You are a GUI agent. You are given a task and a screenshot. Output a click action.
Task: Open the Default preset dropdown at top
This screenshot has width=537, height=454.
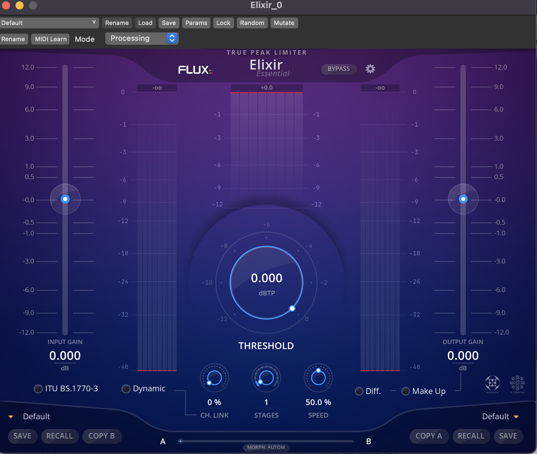pos(49,23)
